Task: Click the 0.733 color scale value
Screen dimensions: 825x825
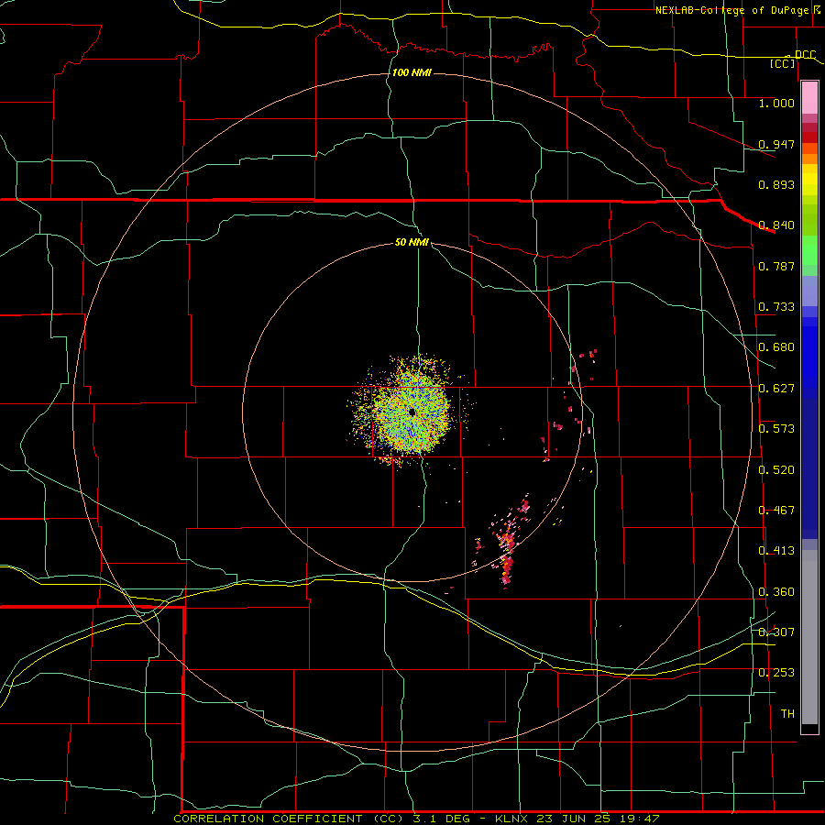Action: pyautogui.click(x=776, y=306)
